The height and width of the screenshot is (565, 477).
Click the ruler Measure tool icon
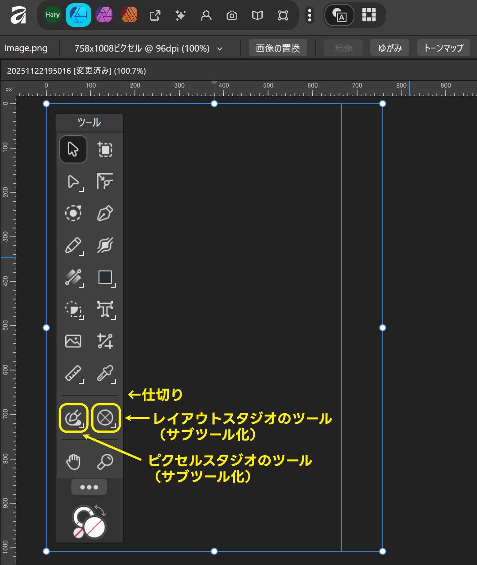pyautogui.click(x=74, y=374)
